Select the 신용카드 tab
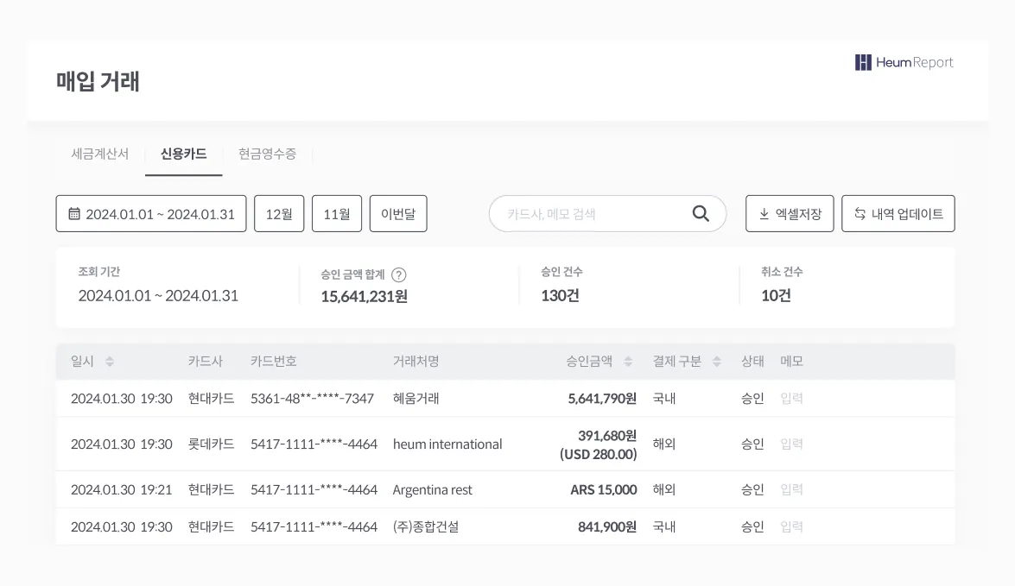The height and width of the screenshot is (586, 1015). pyautogui.click(x=183, y=154)
